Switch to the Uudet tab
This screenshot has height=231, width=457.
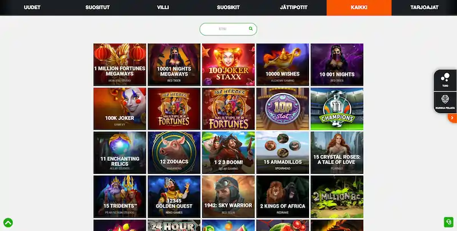(x=32, y=7)
